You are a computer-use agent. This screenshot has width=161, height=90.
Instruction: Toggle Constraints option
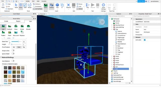37,6
